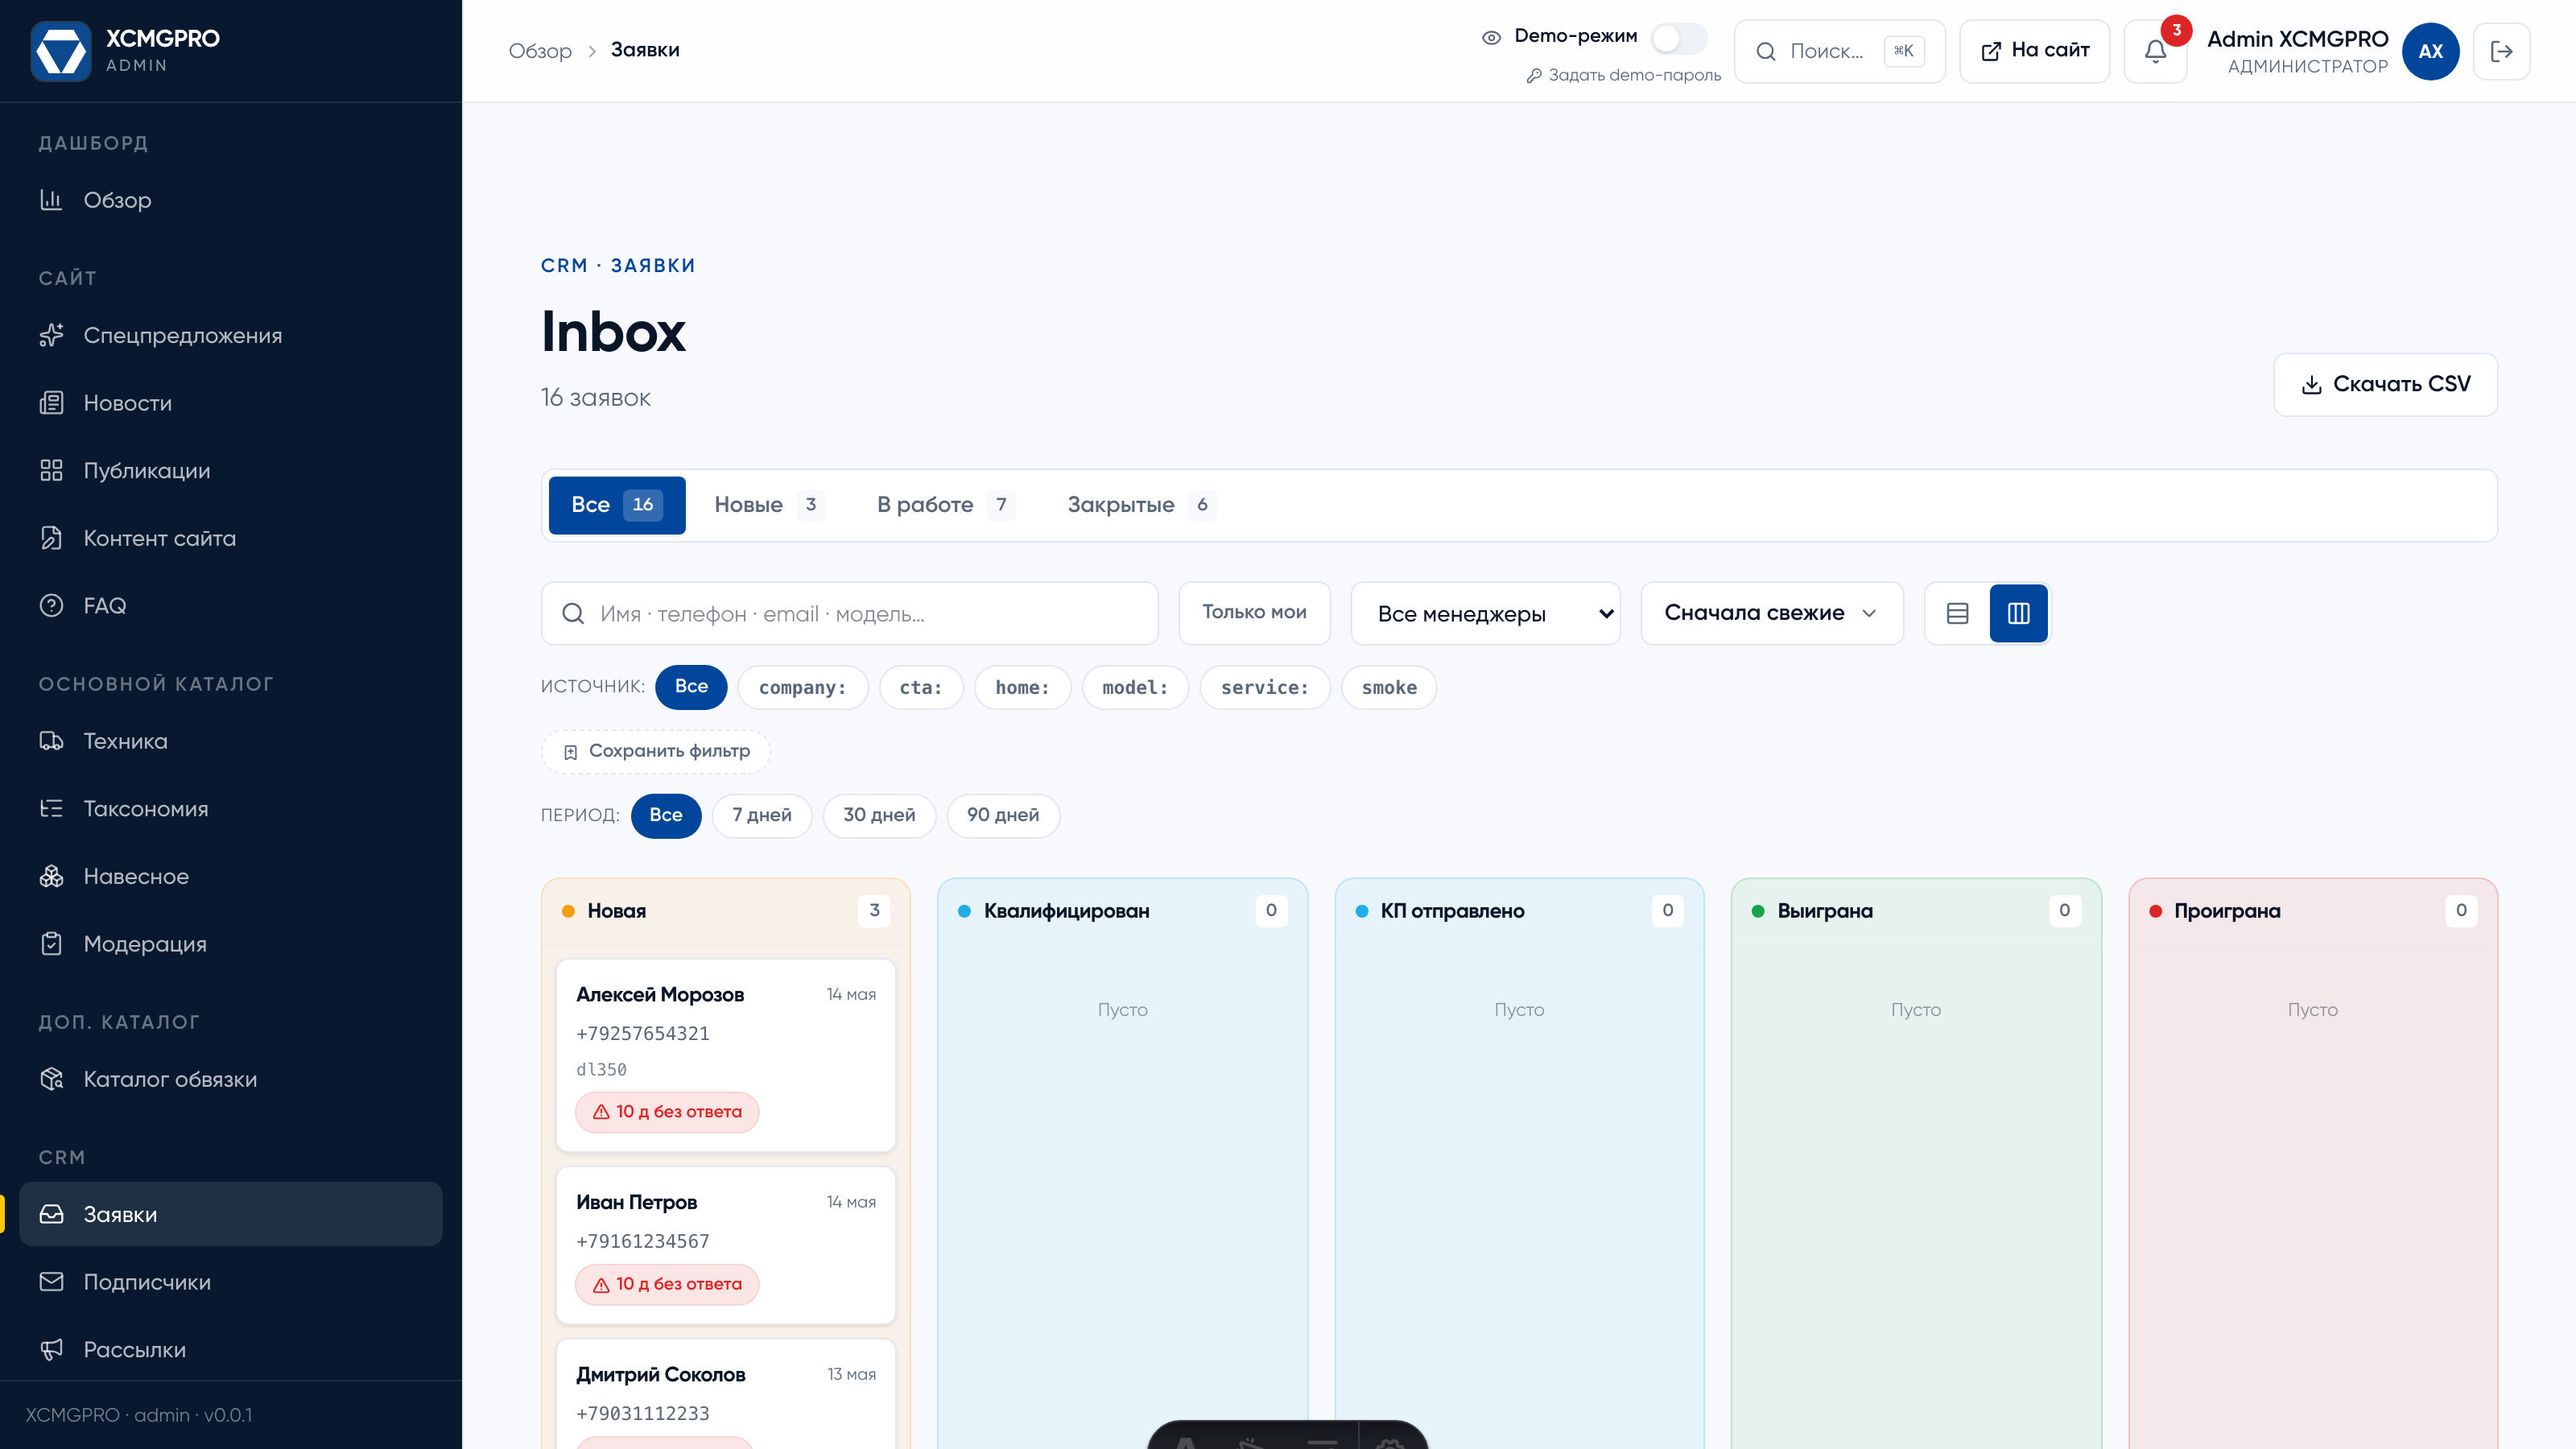Open Иван Петров lead card
2576x1449 pixels.
click(725, 1245)
